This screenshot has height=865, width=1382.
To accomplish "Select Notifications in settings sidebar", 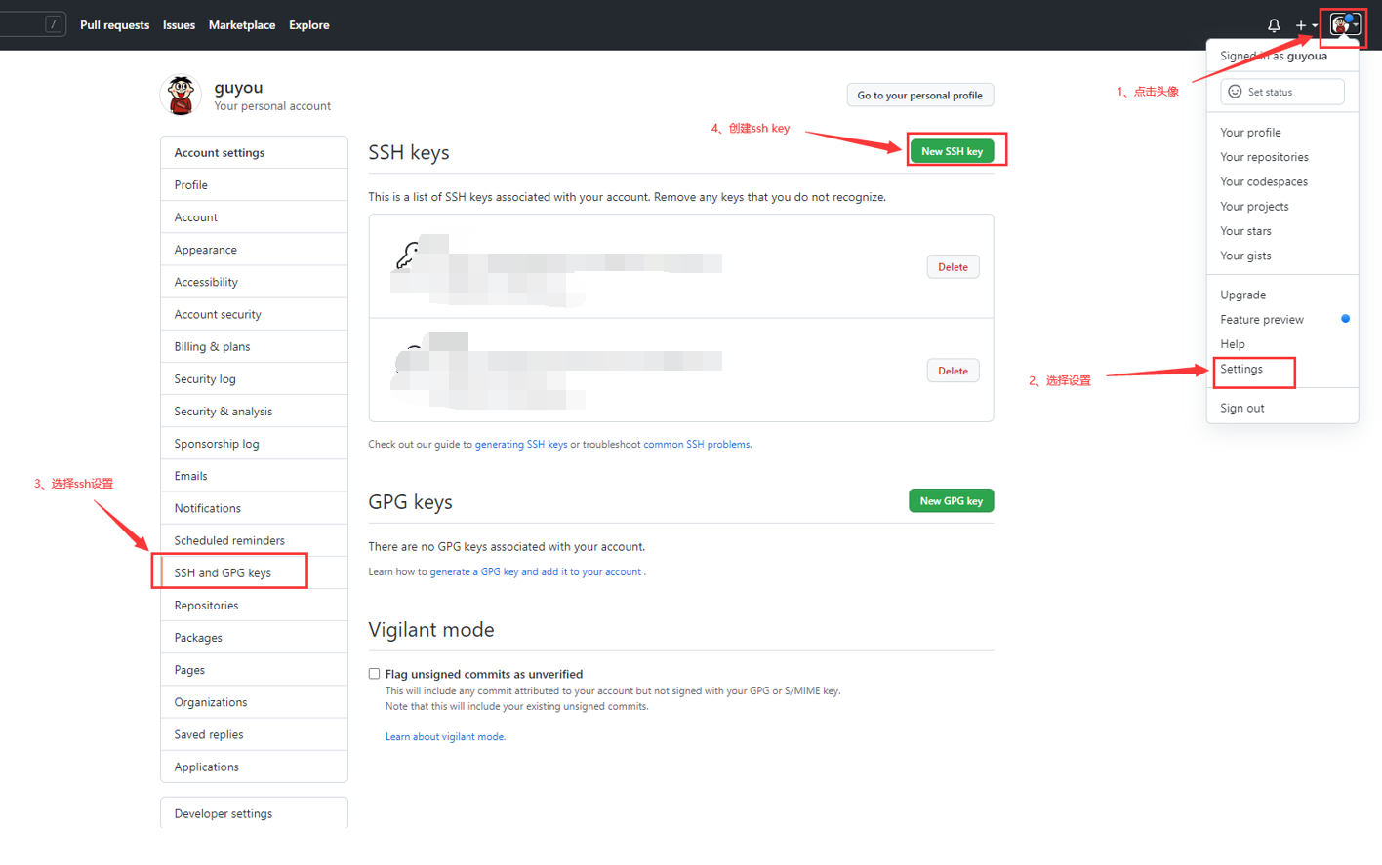I will [254, 507].
